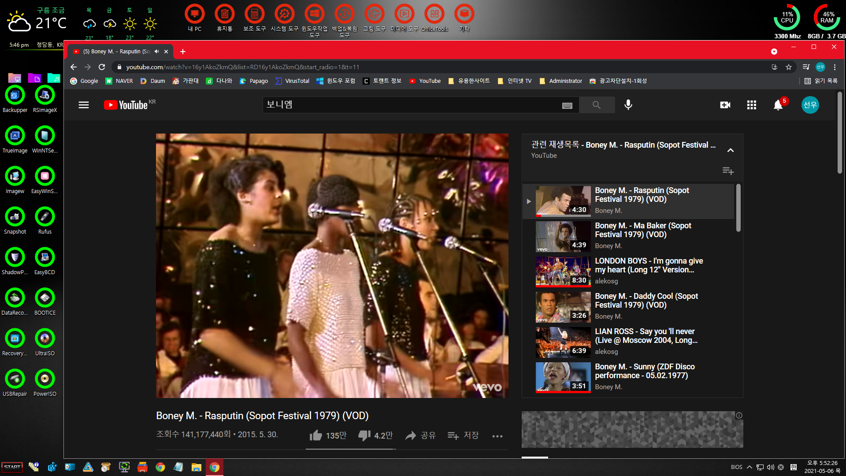846x476 pixels.
Task: Share the video via 공유
Action: coord(421,435)
